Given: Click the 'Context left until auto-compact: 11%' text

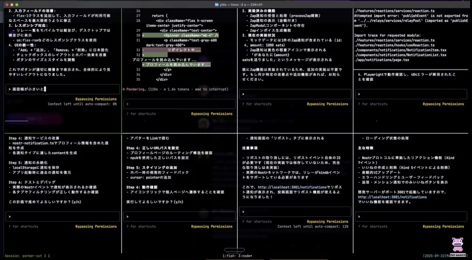Looking at the screenshot, I should 313,226.
